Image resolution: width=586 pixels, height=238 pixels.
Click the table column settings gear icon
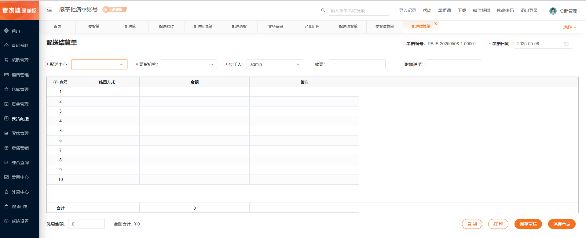tap(55, 82)
